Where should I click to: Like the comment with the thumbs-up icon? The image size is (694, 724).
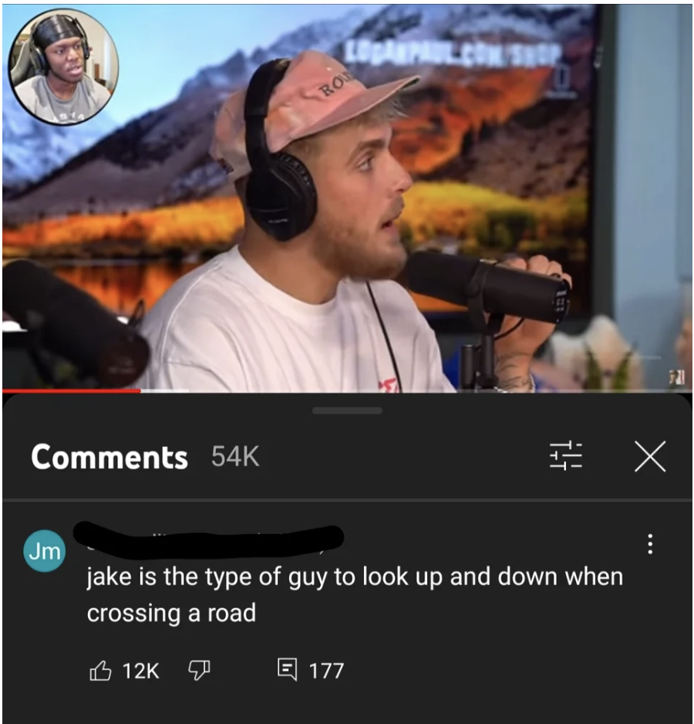pos(100,671)
